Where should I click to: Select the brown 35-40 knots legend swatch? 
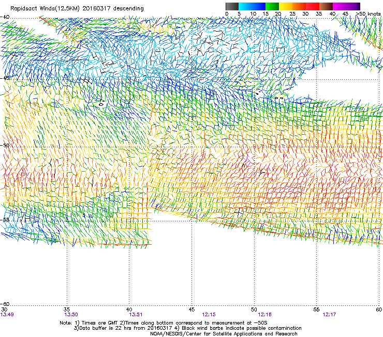326,6
